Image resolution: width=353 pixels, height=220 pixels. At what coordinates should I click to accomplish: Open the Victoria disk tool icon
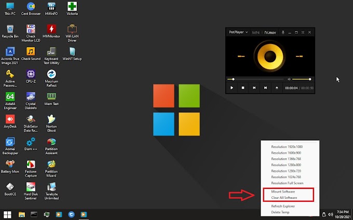(72, 9)
